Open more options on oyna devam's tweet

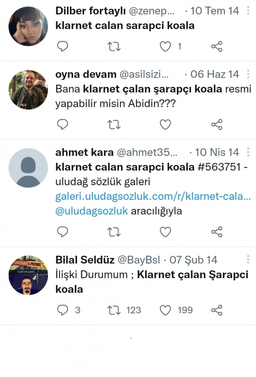coord(248,74)
